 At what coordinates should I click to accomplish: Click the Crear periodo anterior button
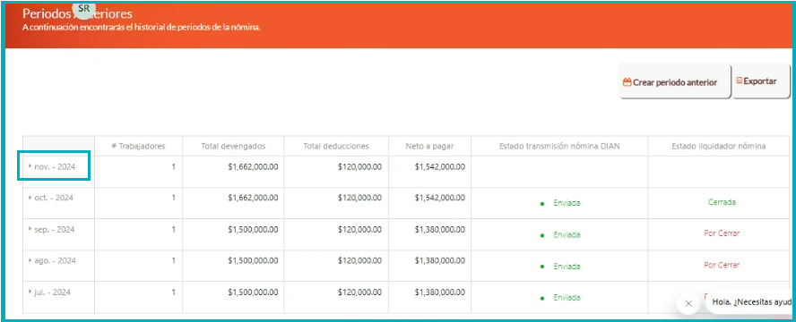coord(674,81)
